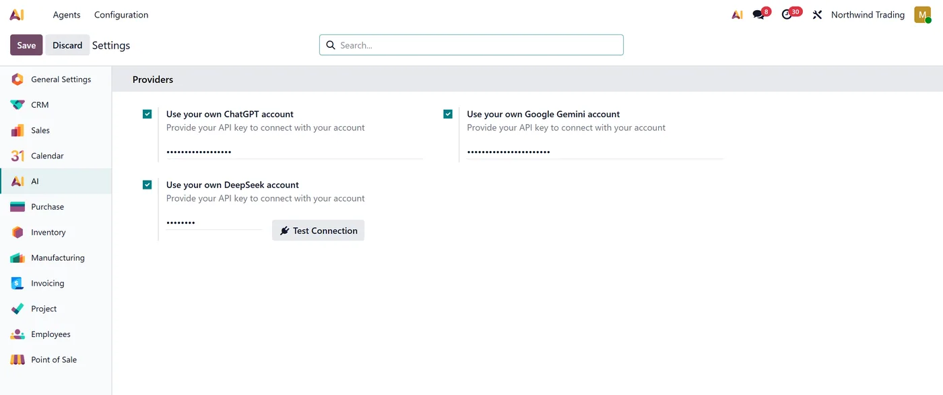Click the Inventory sidebar icon
The image size is (943, 395).
[18, 233]
